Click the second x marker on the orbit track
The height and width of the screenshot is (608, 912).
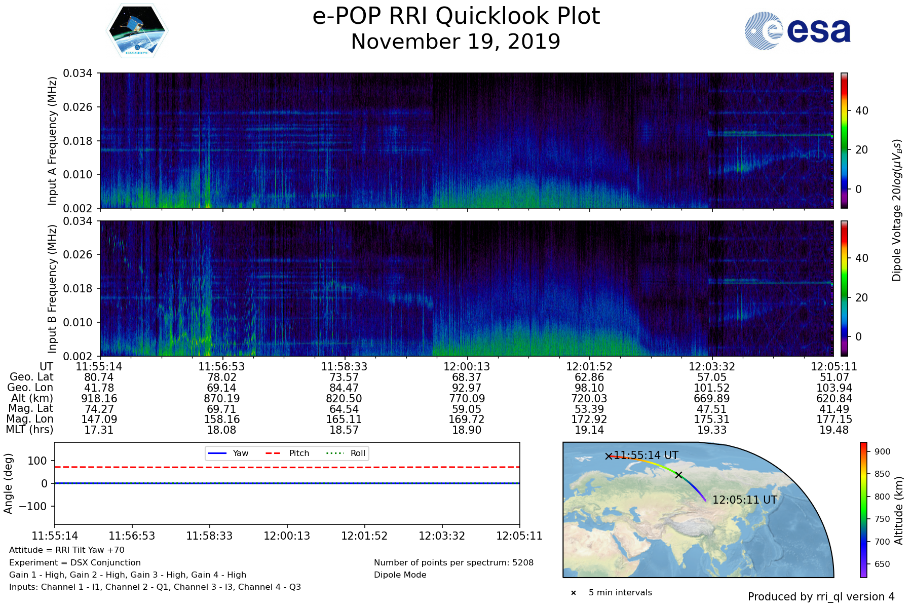[678, 475]
